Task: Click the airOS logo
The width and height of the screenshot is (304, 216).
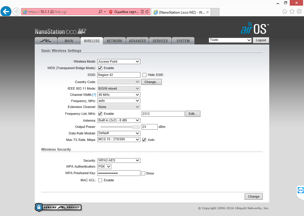Action: [x=255, y=28]
